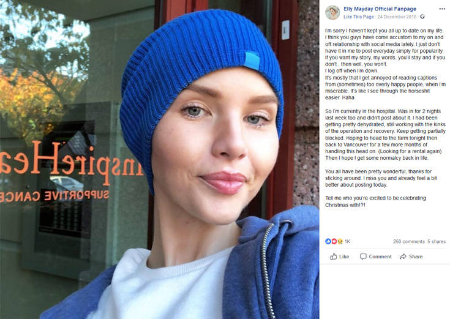Screen dimensions: 450x319
Task: Click the Like thumbs-up icon
Action: (x=333, y=257)
